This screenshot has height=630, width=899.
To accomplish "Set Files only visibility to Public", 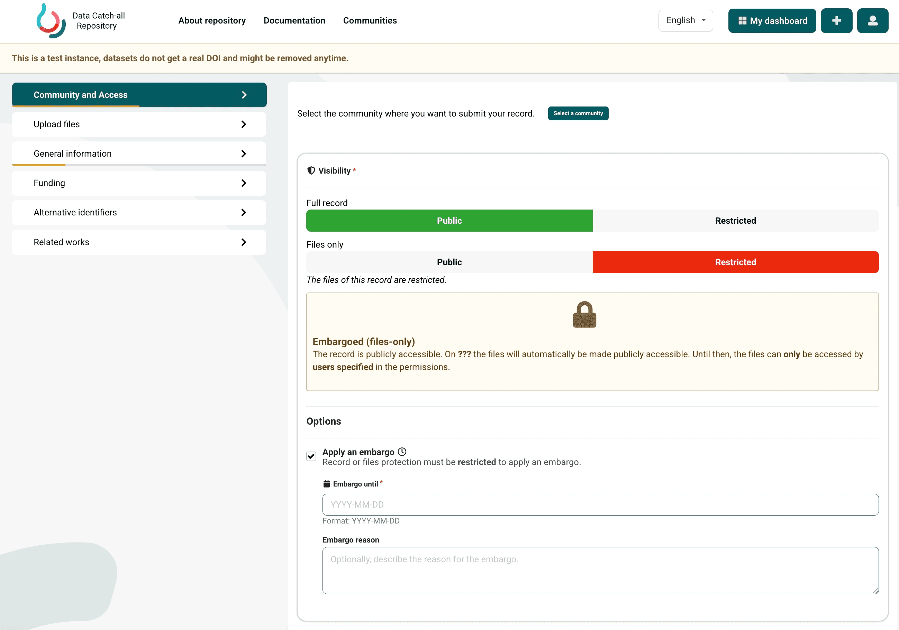I will (x=449, y=262).
